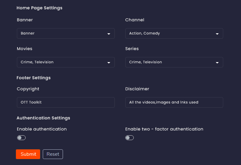Focus the Copyright field containing OTT Toolkit
241x165 pixels.
pos(66,102)
